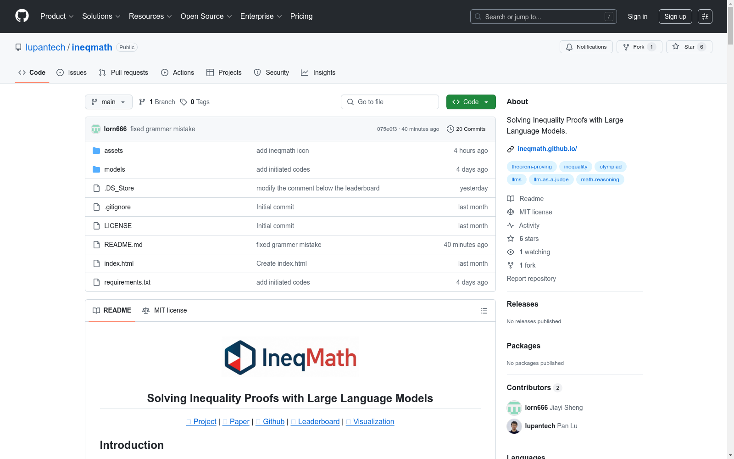Open the Visualization link in README

[x=370, y=422]
